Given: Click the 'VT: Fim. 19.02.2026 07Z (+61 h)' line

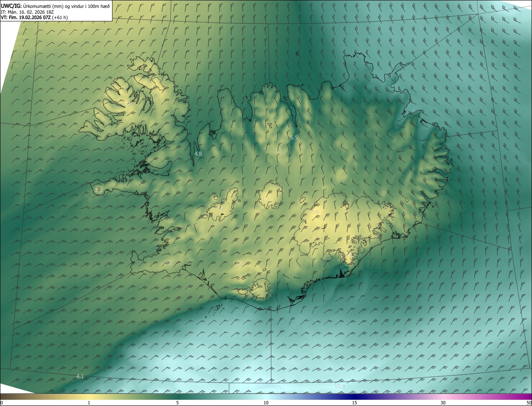Looking at the screenshot, I should [x=34, y=17].
